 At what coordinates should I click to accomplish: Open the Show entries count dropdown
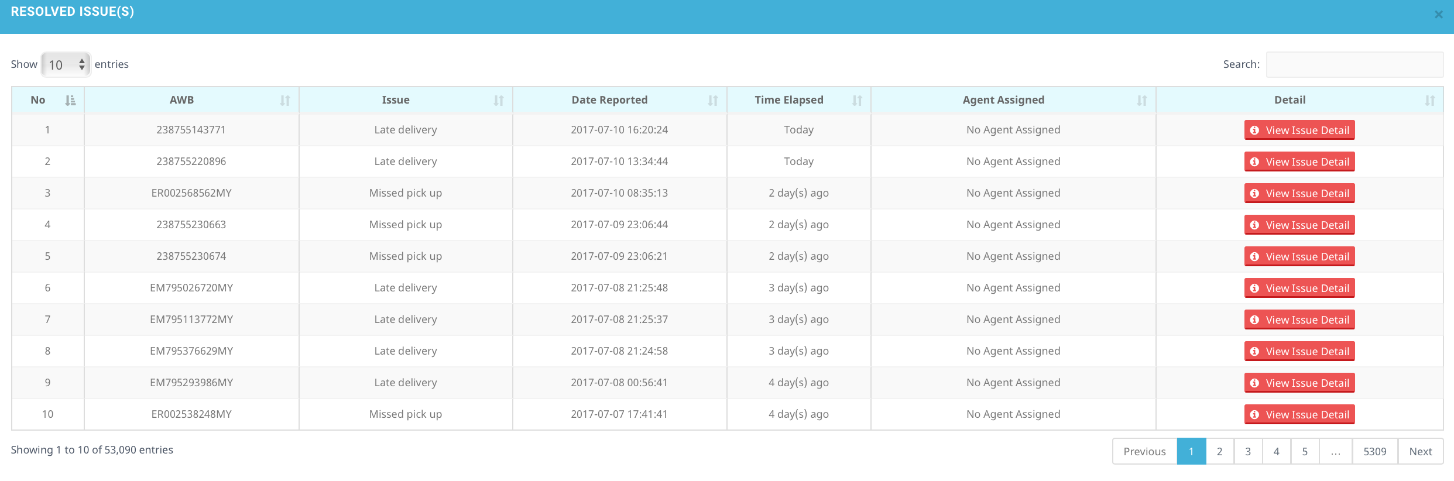pyautogui.click(x=66, y=64)
